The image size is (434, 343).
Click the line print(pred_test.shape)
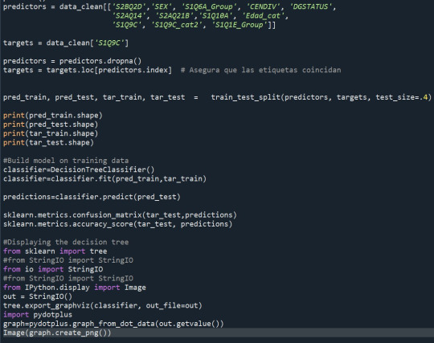click(x=51, y=125)
